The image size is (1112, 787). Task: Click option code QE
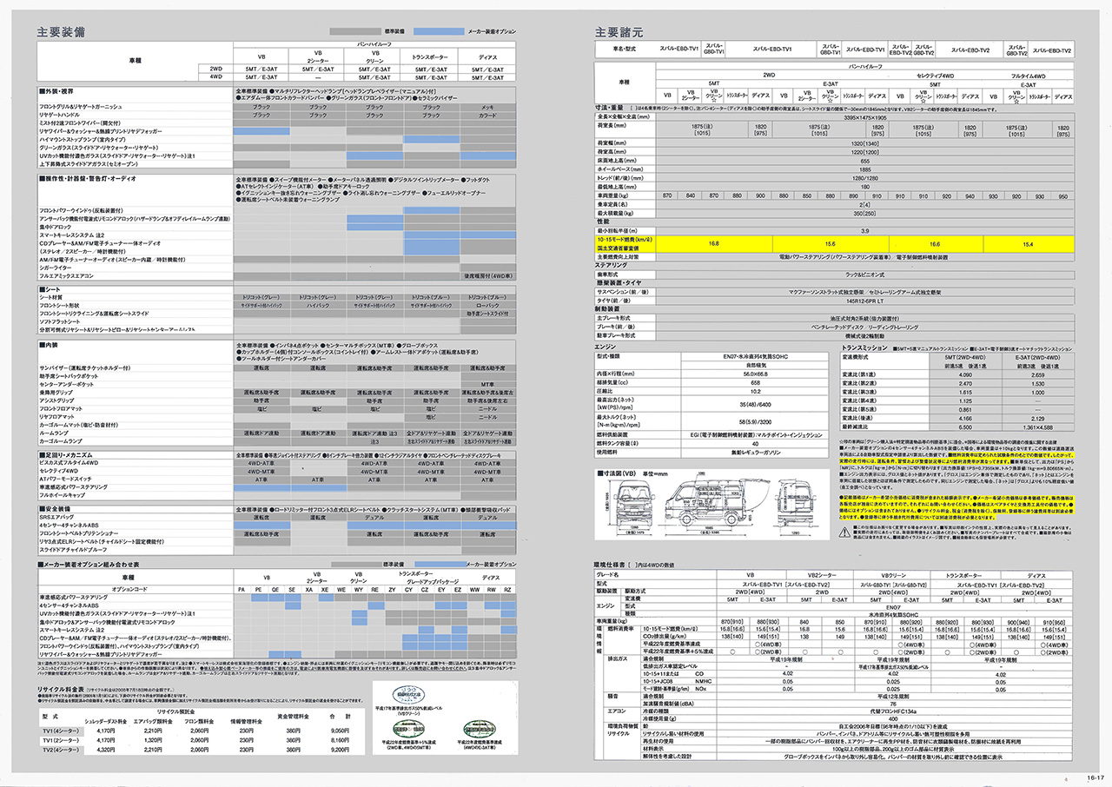click(x=276, y=590)
